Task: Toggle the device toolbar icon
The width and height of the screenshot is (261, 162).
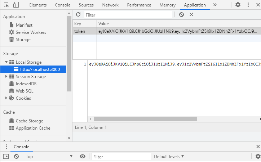Action: pos(16,5)
